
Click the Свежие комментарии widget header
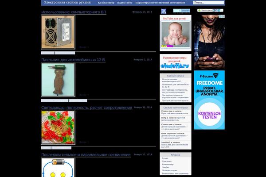176,108
